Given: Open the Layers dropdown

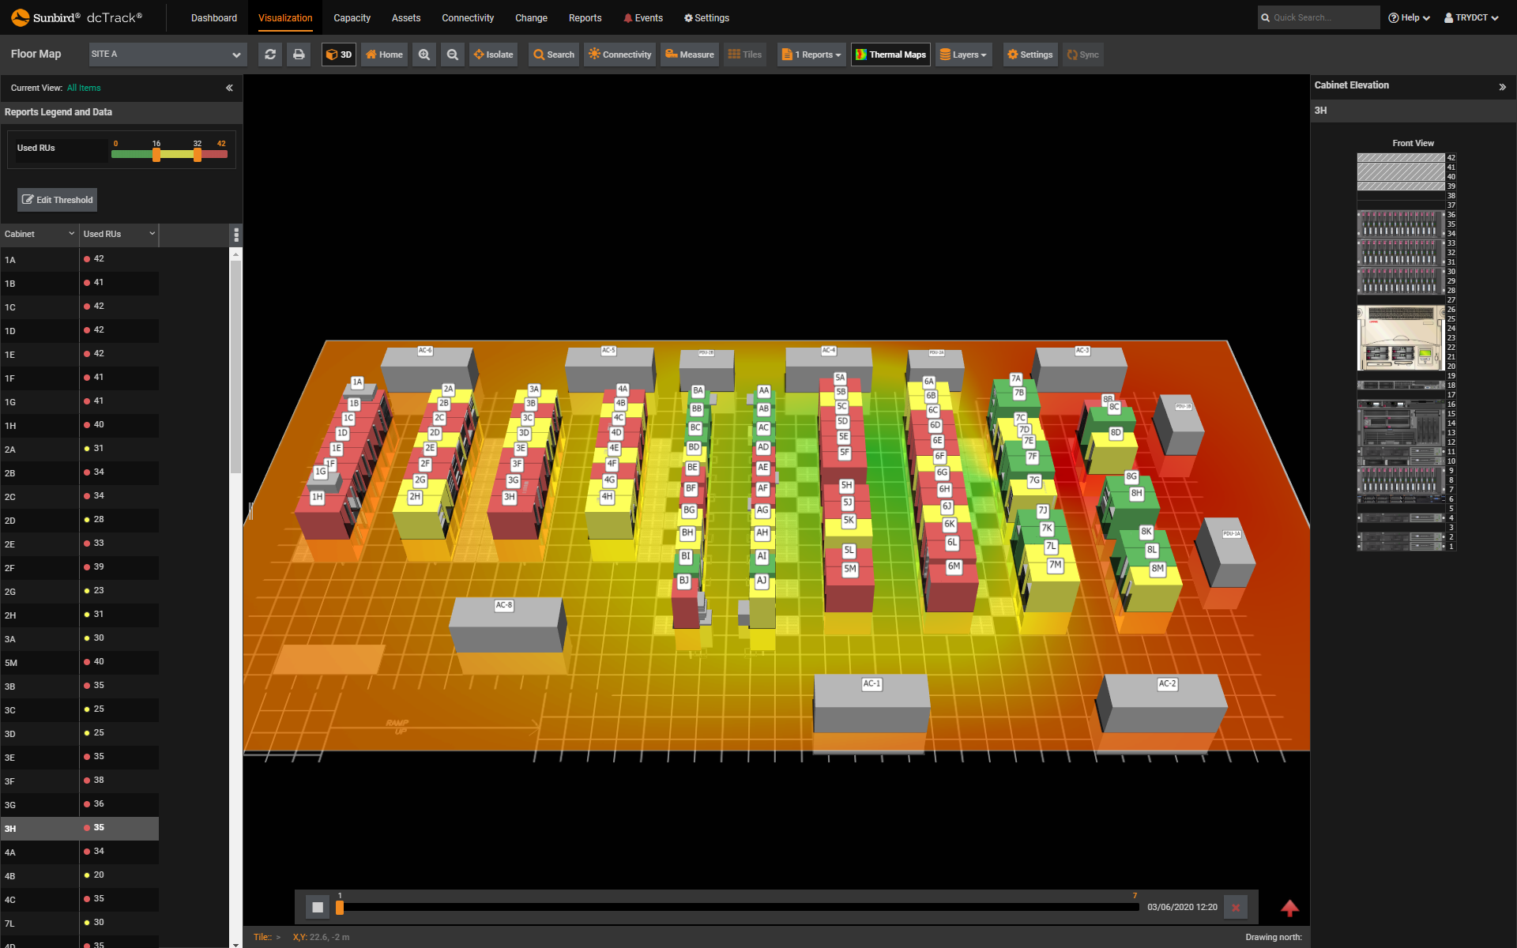Looking at the screenshot, I should (x=963, y=55).
